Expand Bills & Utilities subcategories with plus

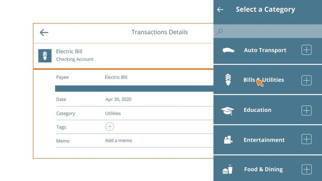tap(306, 80)
